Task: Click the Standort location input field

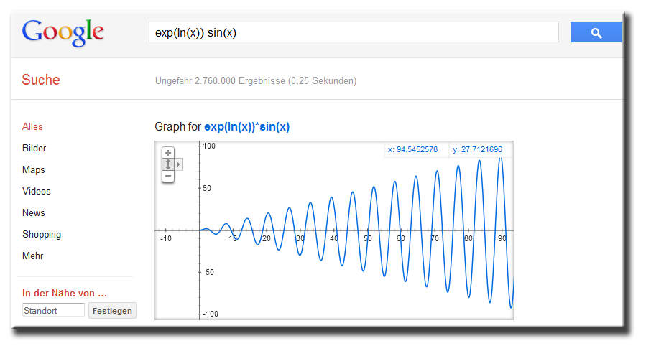Action: coord(53,311)
